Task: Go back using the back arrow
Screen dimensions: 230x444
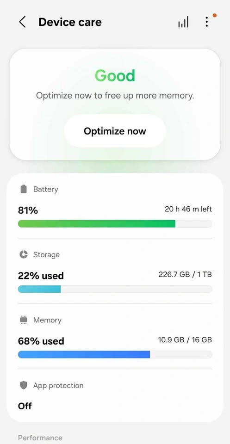Action: 22,22
